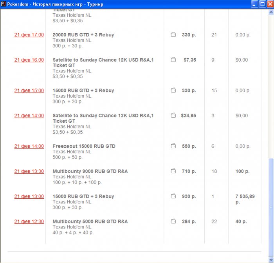Click the icon beside the 930 р. amount
The image size is (274, 263).
pyautogui.click(x=173, y=196)
